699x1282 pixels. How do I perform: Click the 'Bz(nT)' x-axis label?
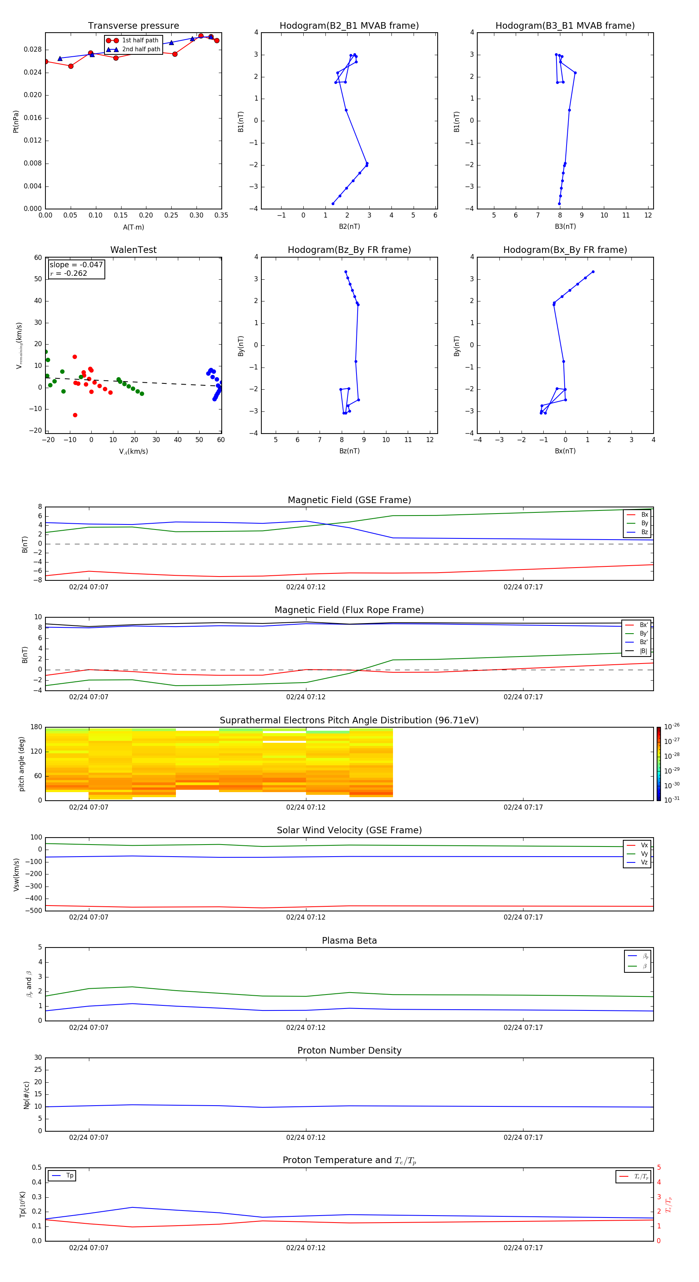pos(349,451)
